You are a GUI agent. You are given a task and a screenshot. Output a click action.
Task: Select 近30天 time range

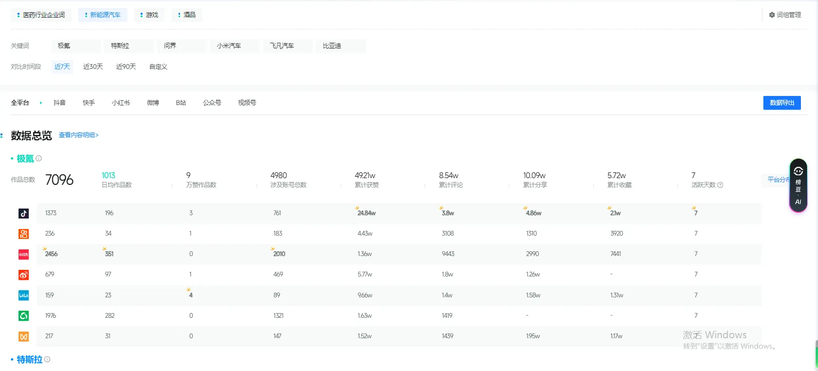click(93, 67)
